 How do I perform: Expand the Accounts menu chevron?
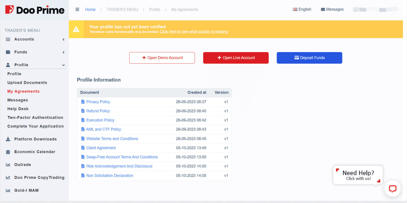[63, 39]
